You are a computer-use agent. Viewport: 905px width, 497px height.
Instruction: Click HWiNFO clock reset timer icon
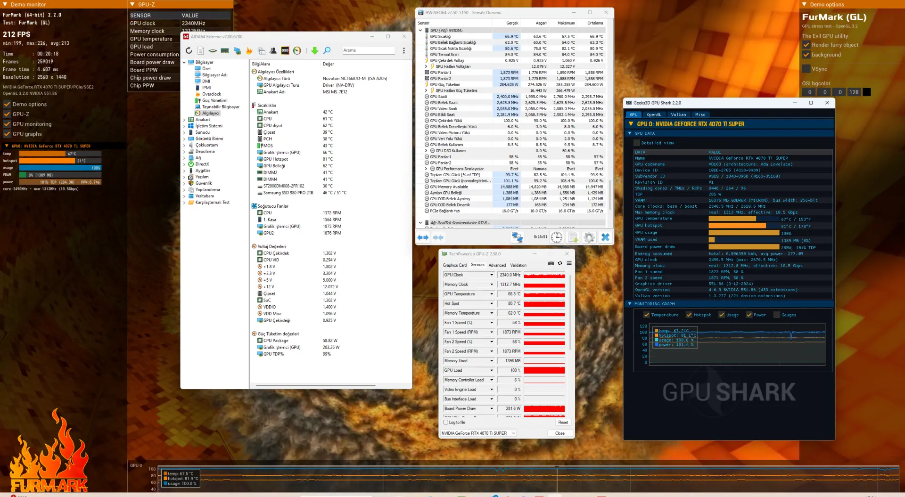click(x=557, y=237)
